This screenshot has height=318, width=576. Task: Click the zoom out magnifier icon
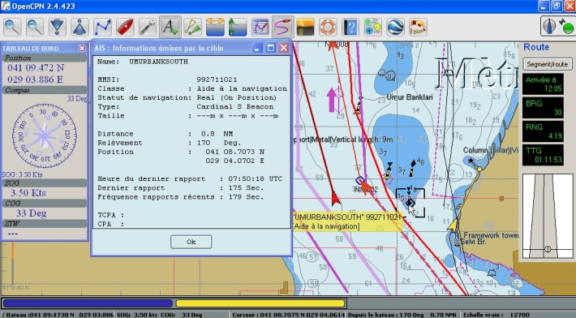35,27
